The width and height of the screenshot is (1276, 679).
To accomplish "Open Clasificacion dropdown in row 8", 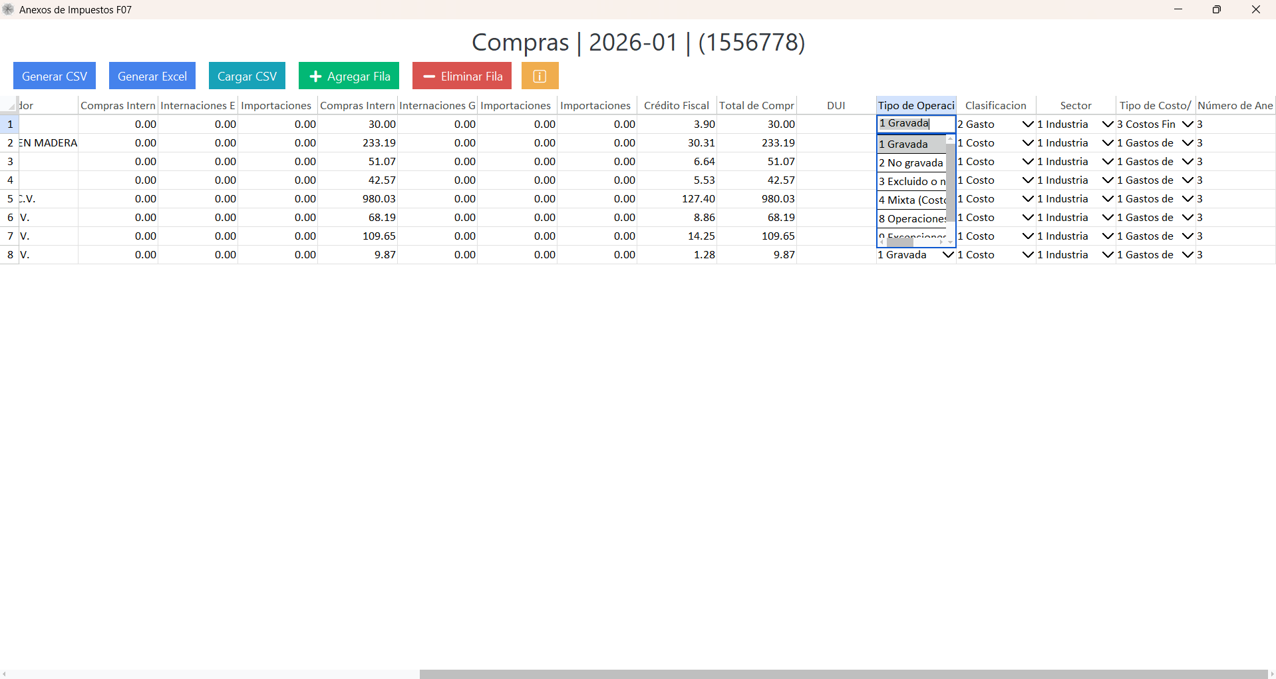I will (x=1028, y=255).
